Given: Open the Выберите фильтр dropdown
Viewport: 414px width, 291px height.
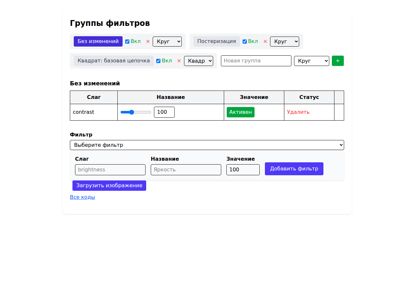Looking at the screenshot, I should pos(207,145).
